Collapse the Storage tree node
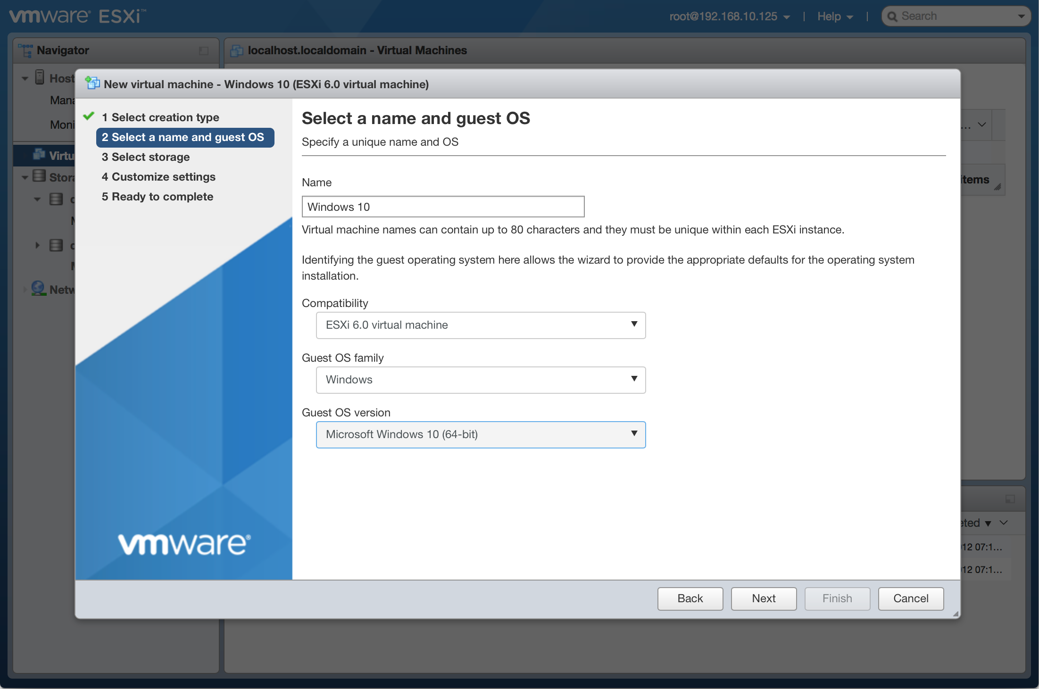The image size is (1039, 689). tap(25, 177)
